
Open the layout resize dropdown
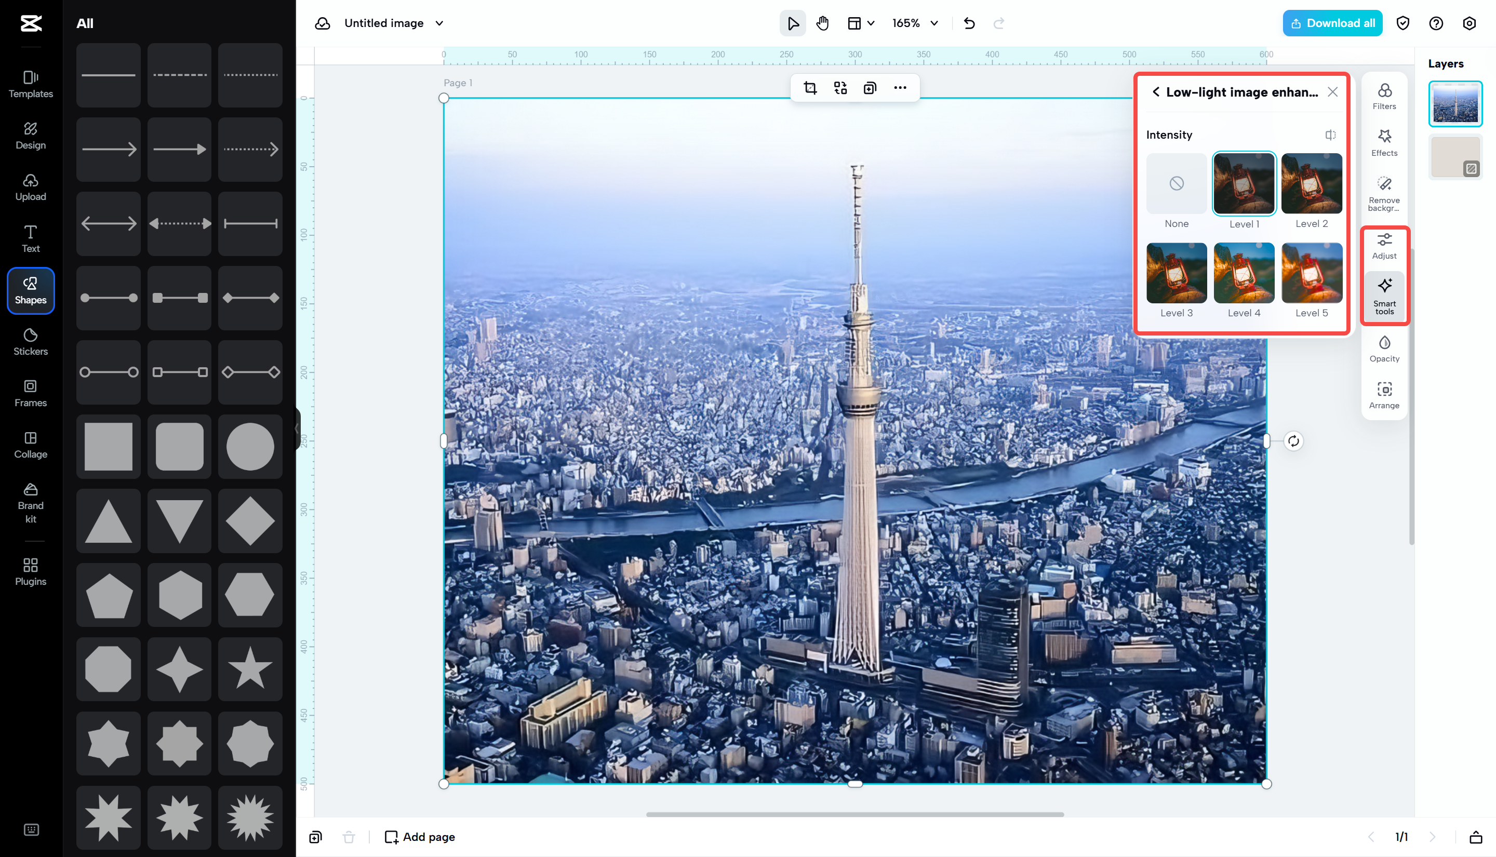coord(861,23)
